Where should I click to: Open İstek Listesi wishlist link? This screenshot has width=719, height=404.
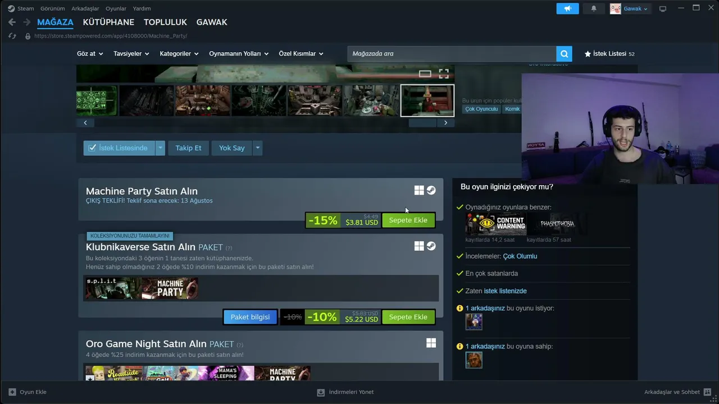click(x=609, y=54)
